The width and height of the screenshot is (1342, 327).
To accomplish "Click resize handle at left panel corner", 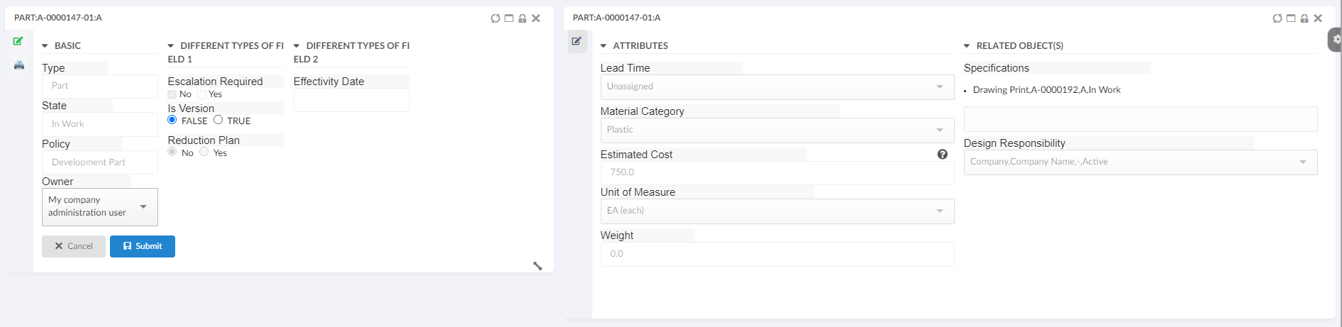I will [x=538, y=266].
